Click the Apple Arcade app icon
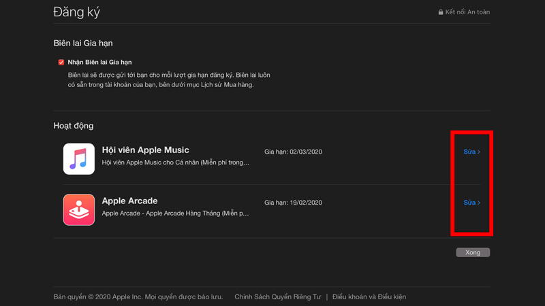The image size is (545, 306). click(79, 209)
